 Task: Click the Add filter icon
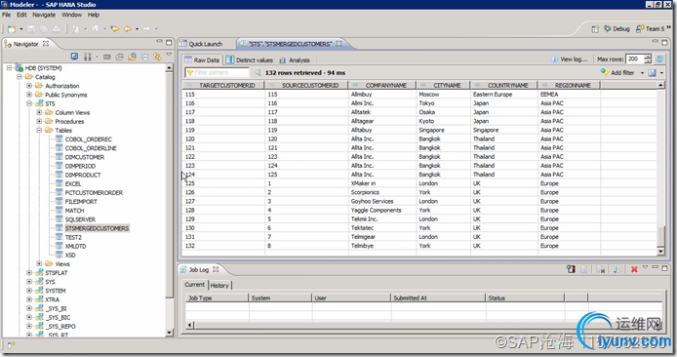(x=605, y=72)
